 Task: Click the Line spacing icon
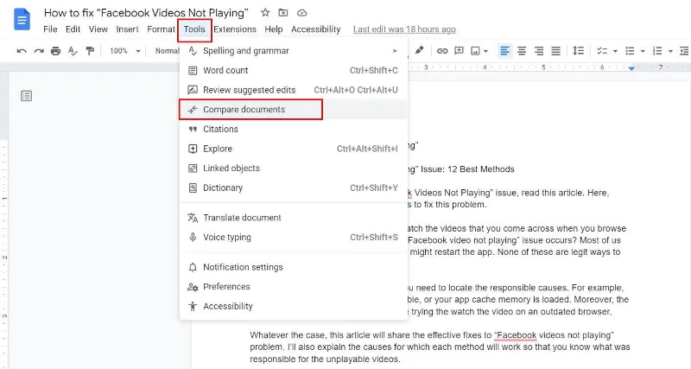pyautogui.click(x=578, y=51)
